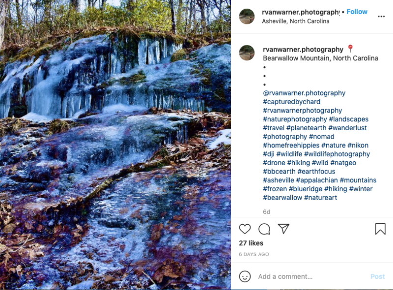Click in the Add a comment field

tap(309, 276)
